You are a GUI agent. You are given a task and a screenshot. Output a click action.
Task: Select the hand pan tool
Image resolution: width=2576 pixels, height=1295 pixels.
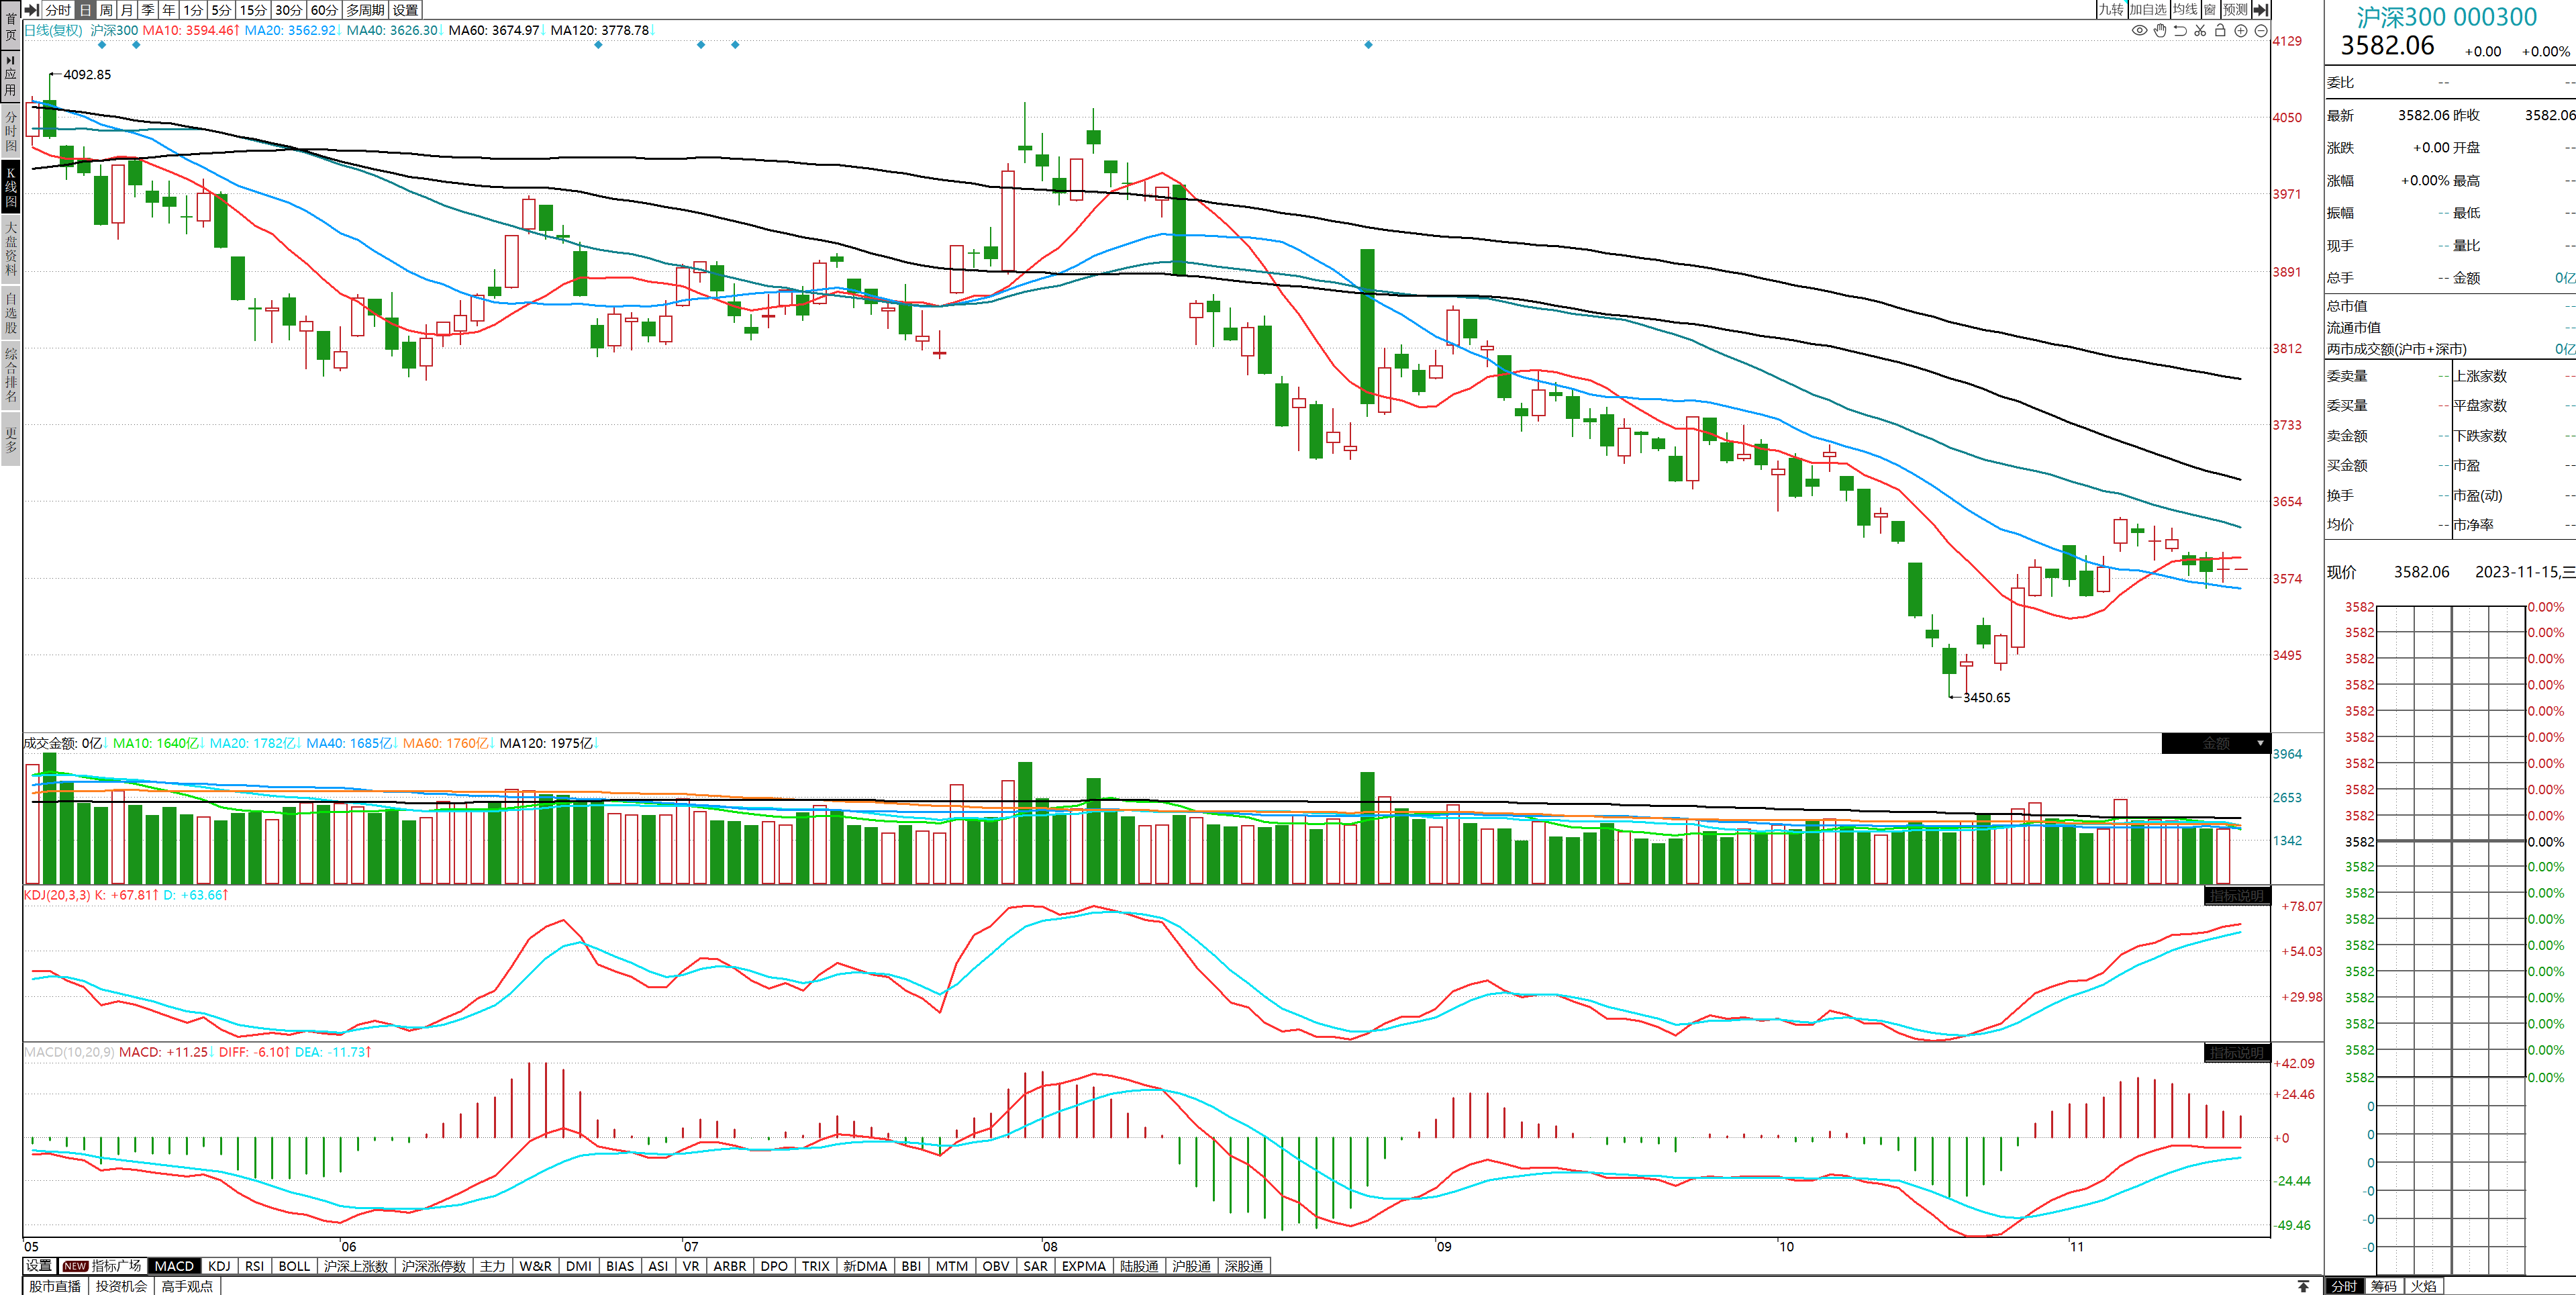[2160, 31]
